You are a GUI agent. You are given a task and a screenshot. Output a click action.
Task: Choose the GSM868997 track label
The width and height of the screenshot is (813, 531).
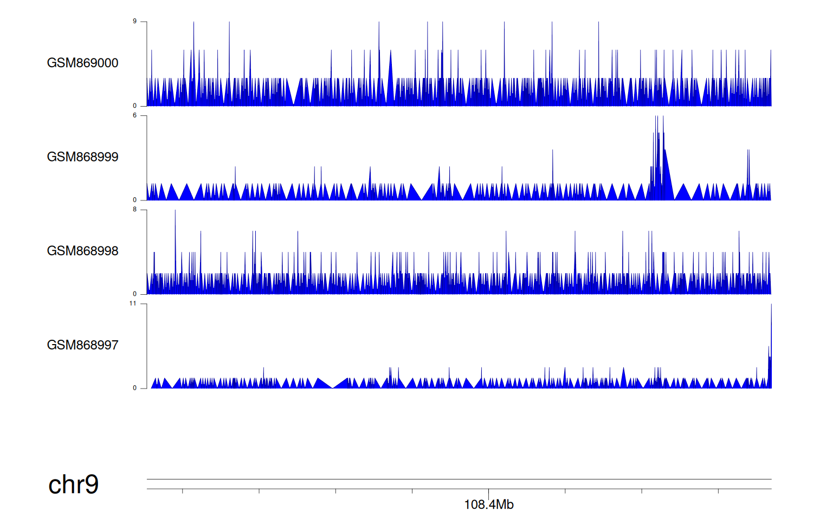(82, 345)
